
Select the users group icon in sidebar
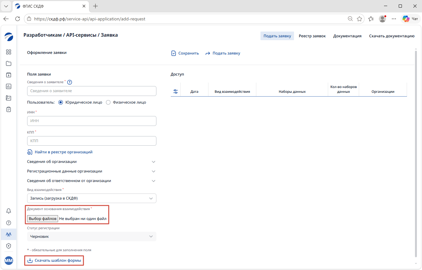coord(9,234)
